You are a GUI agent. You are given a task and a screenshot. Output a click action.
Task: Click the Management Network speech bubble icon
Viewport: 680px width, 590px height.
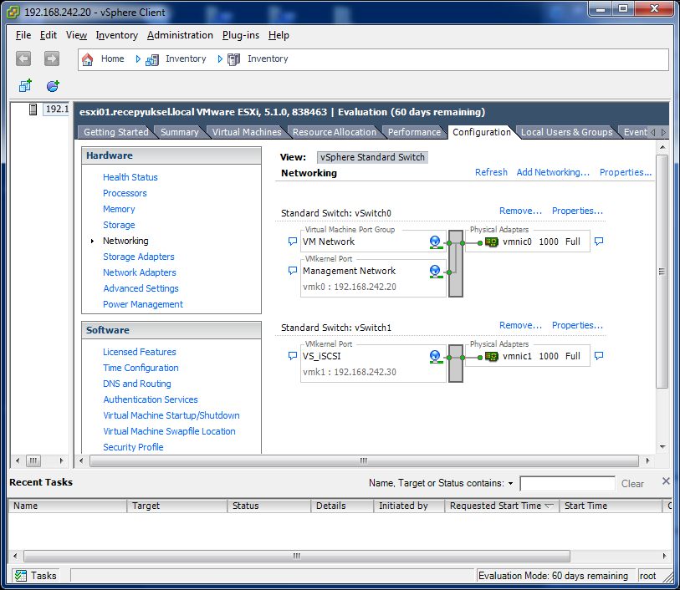[x=293, y=271]
